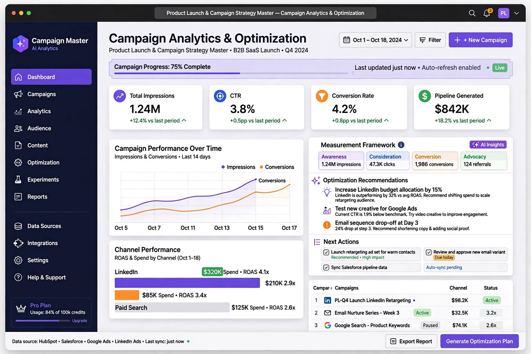Open Dashboard in the sidebar
Viewport: 531px width, 354px height.
pos(51,77)
